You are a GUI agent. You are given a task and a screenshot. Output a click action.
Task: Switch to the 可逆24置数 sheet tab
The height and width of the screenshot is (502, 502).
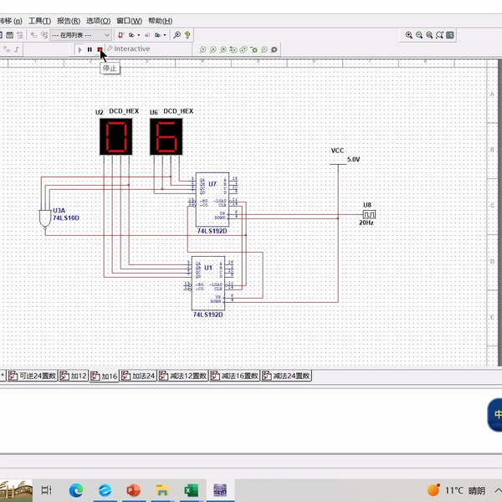point(33,376)
